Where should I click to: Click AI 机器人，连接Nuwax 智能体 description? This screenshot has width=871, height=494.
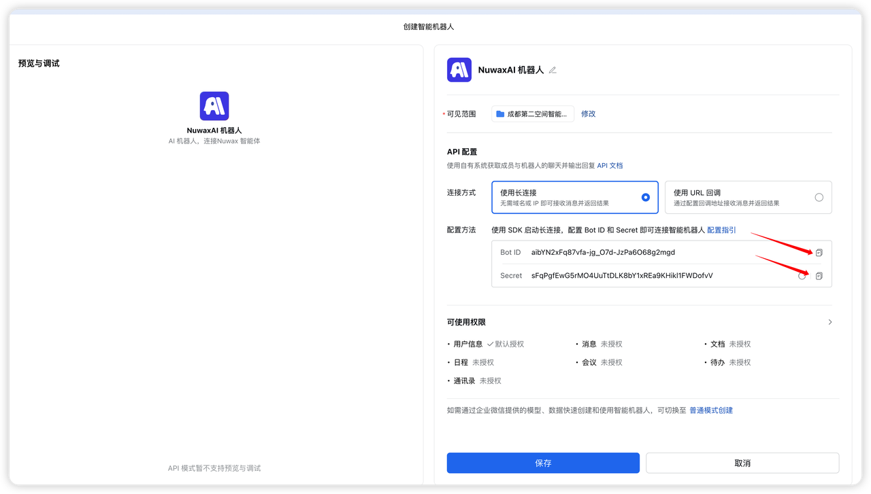click(x=214, y=141)
